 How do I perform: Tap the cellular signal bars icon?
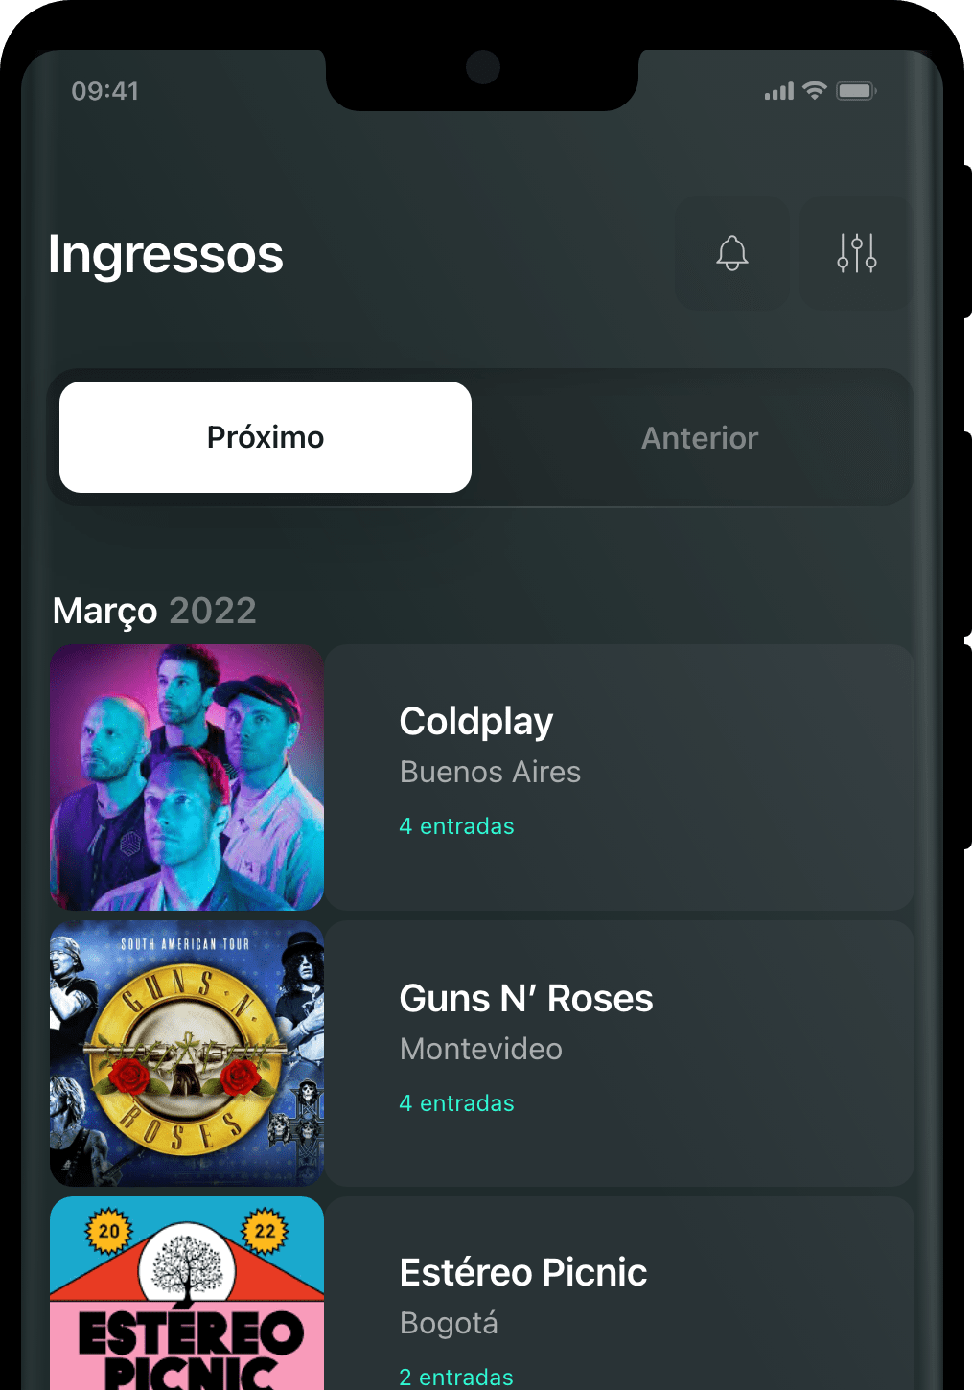[779, 92]
